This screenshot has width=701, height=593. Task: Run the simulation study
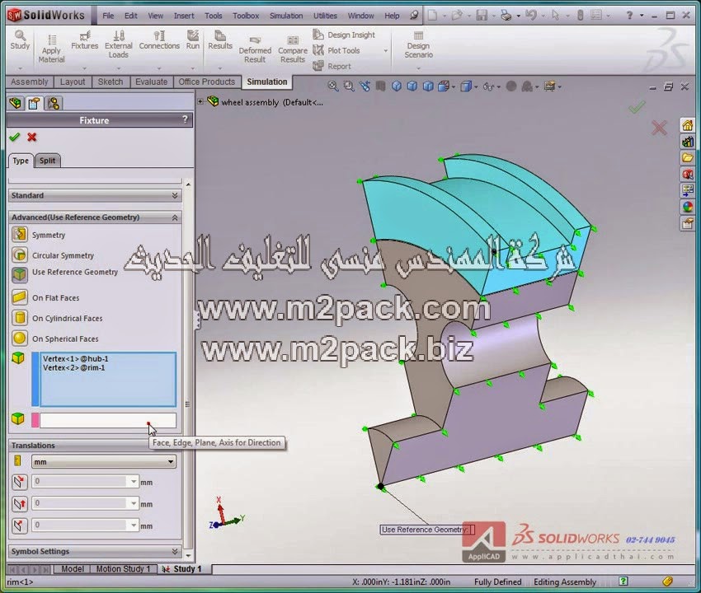tap(193, 40)
